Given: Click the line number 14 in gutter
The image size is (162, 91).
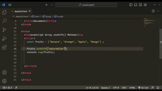Looking at the screenshot, I should pyautogui.click(x=15, y=42).
